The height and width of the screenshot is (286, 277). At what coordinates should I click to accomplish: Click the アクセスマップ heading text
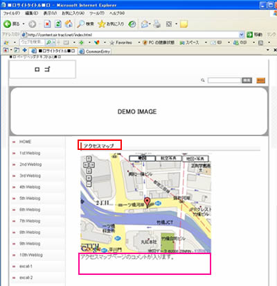[99, 146]
